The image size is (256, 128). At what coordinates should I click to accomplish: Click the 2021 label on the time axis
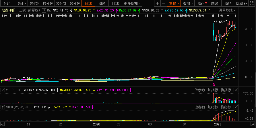pyautogui.click(x=218, y=124)
